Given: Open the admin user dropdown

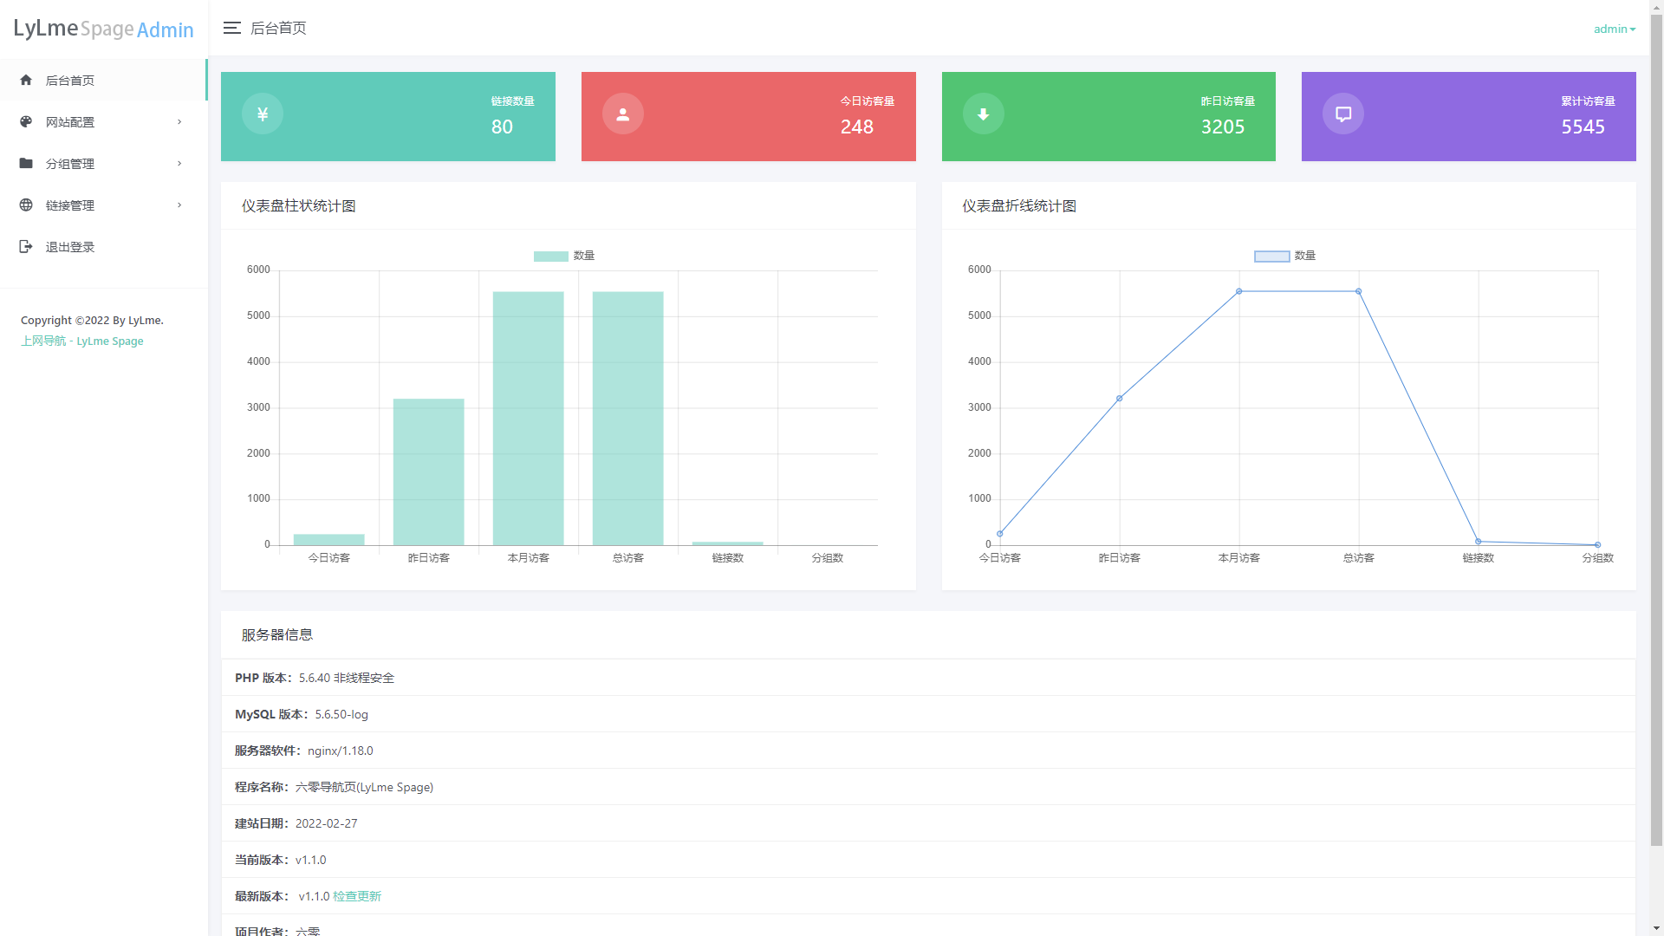Looking at the screenshot, I should pos(1614,29).
